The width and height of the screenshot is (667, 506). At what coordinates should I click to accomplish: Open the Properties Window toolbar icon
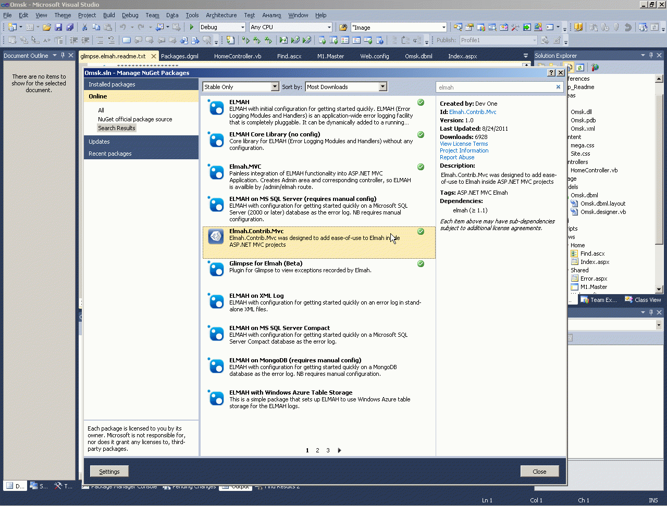(470, 27)
